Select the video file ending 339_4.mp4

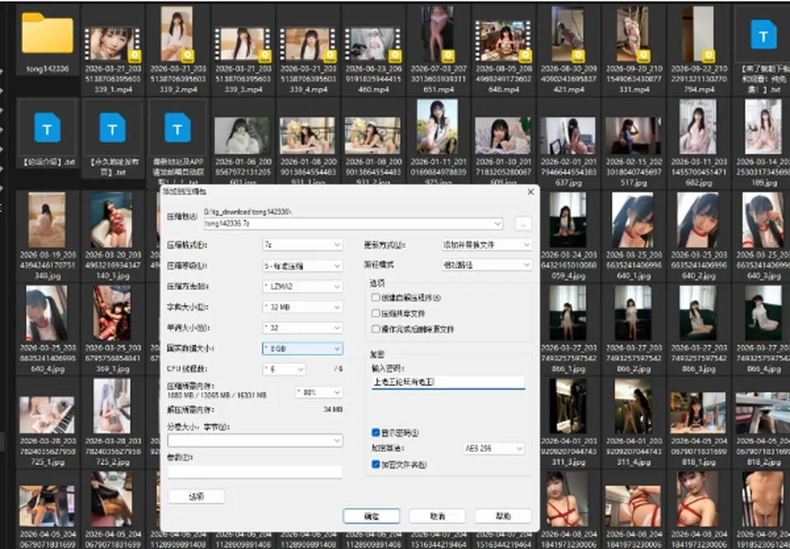click(x=308, y=44)
